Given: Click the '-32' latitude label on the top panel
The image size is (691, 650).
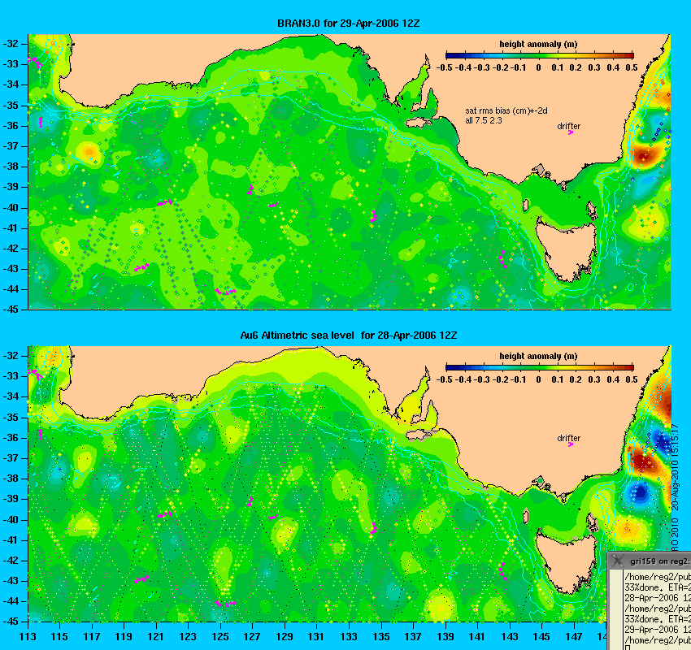Looking at the screenshot, I should click(x=11, y=44).
